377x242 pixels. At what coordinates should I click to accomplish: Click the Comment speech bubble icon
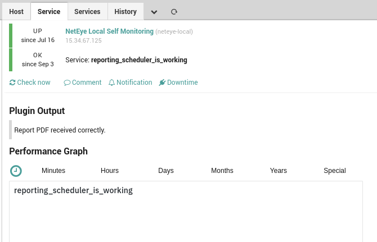pos(67,83)
